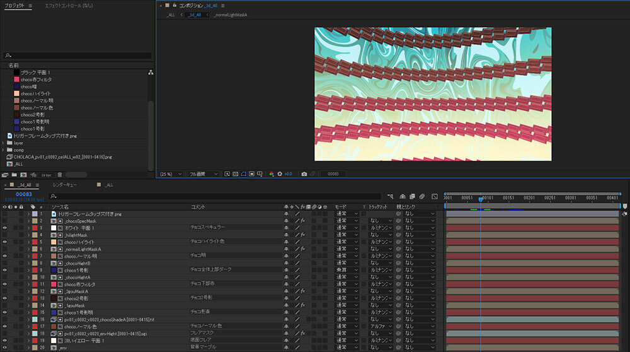This screenshot has width=630, height=352.
Task: Click label color swatch of layer 1
Action: [x=35, y=214]
